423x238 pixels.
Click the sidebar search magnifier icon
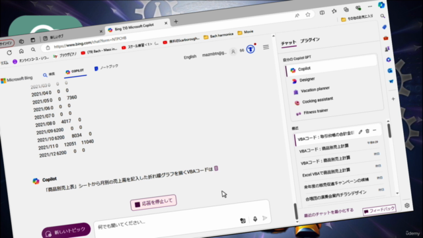click(x=383, y=16)
